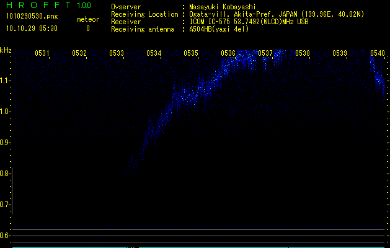Click the kHz axis unit label
Screen dimensions: 390x248
point(6,50)
